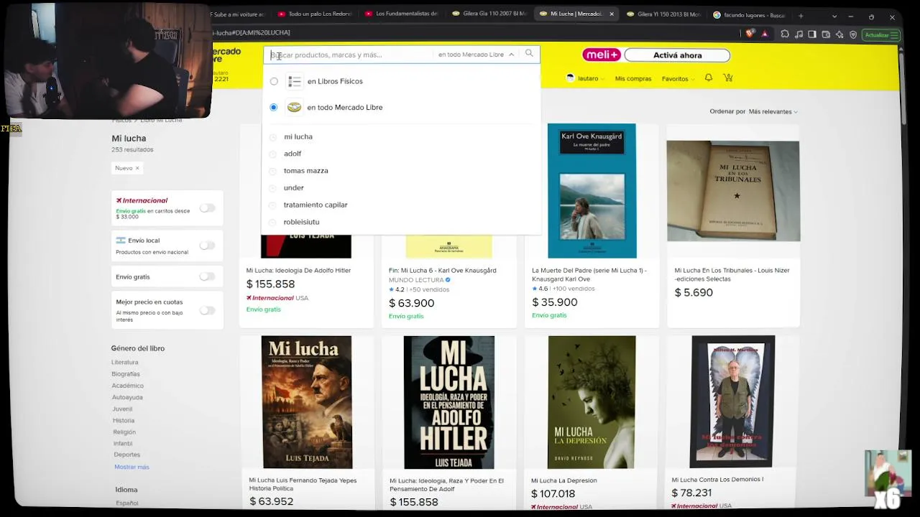Filter by Deportes genre
Screen dimensions: 920x517
coord(127,455)
